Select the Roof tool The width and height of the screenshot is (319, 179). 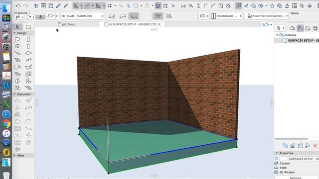click(17, 67)
